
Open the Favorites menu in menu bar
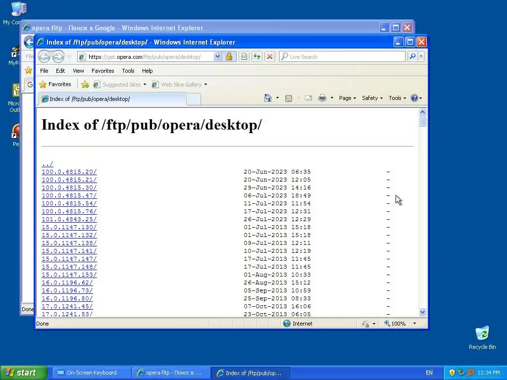pos(102,71)
